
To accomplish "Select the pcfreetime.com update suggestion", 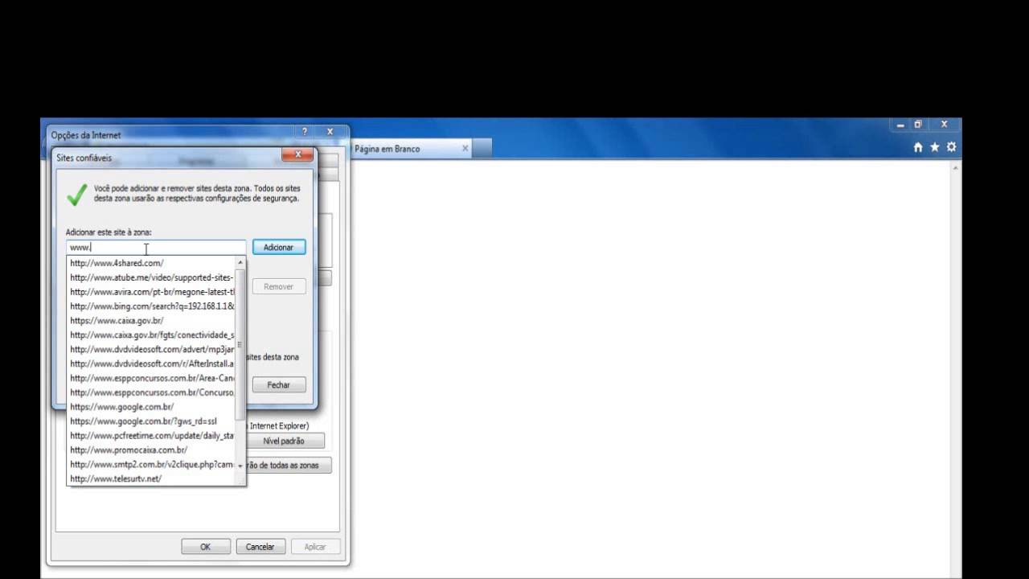I will pyautogui.click(x=151, y=436).
